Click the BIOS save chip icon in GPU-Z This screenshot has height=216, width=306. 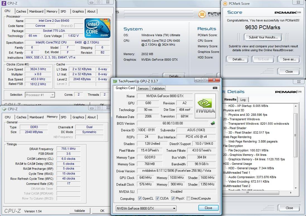[x=213, y=123]
